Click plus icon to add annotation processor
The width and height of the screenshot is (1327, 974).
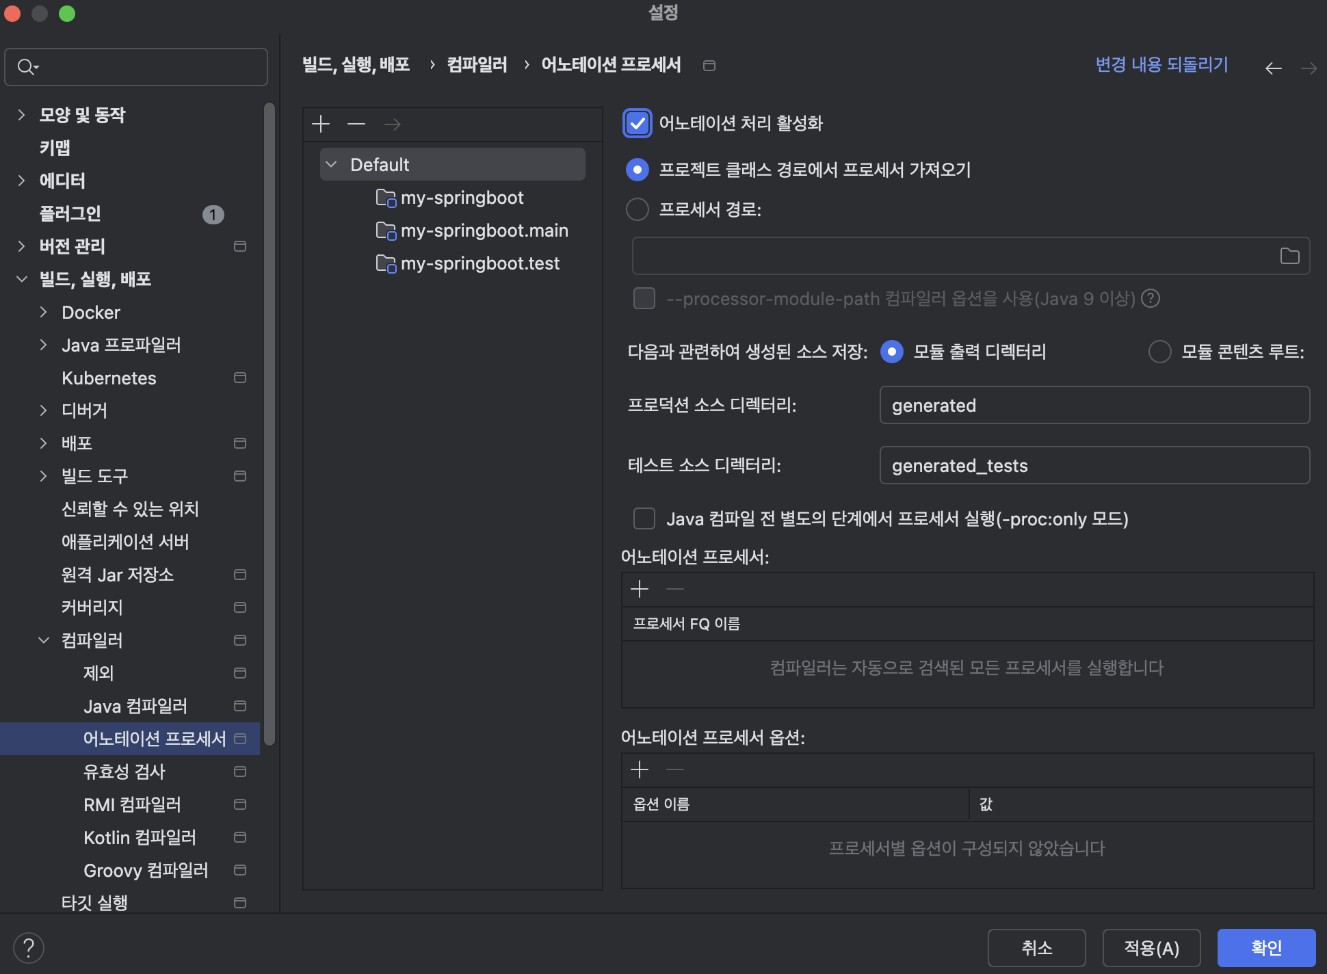[x=640, y=589]
